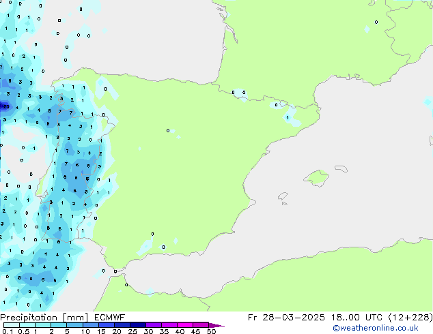433x334 pixels.
Task: Click the 2–5 mm legend color swatch
Action: pyautogui.click(x=59, y=325)
